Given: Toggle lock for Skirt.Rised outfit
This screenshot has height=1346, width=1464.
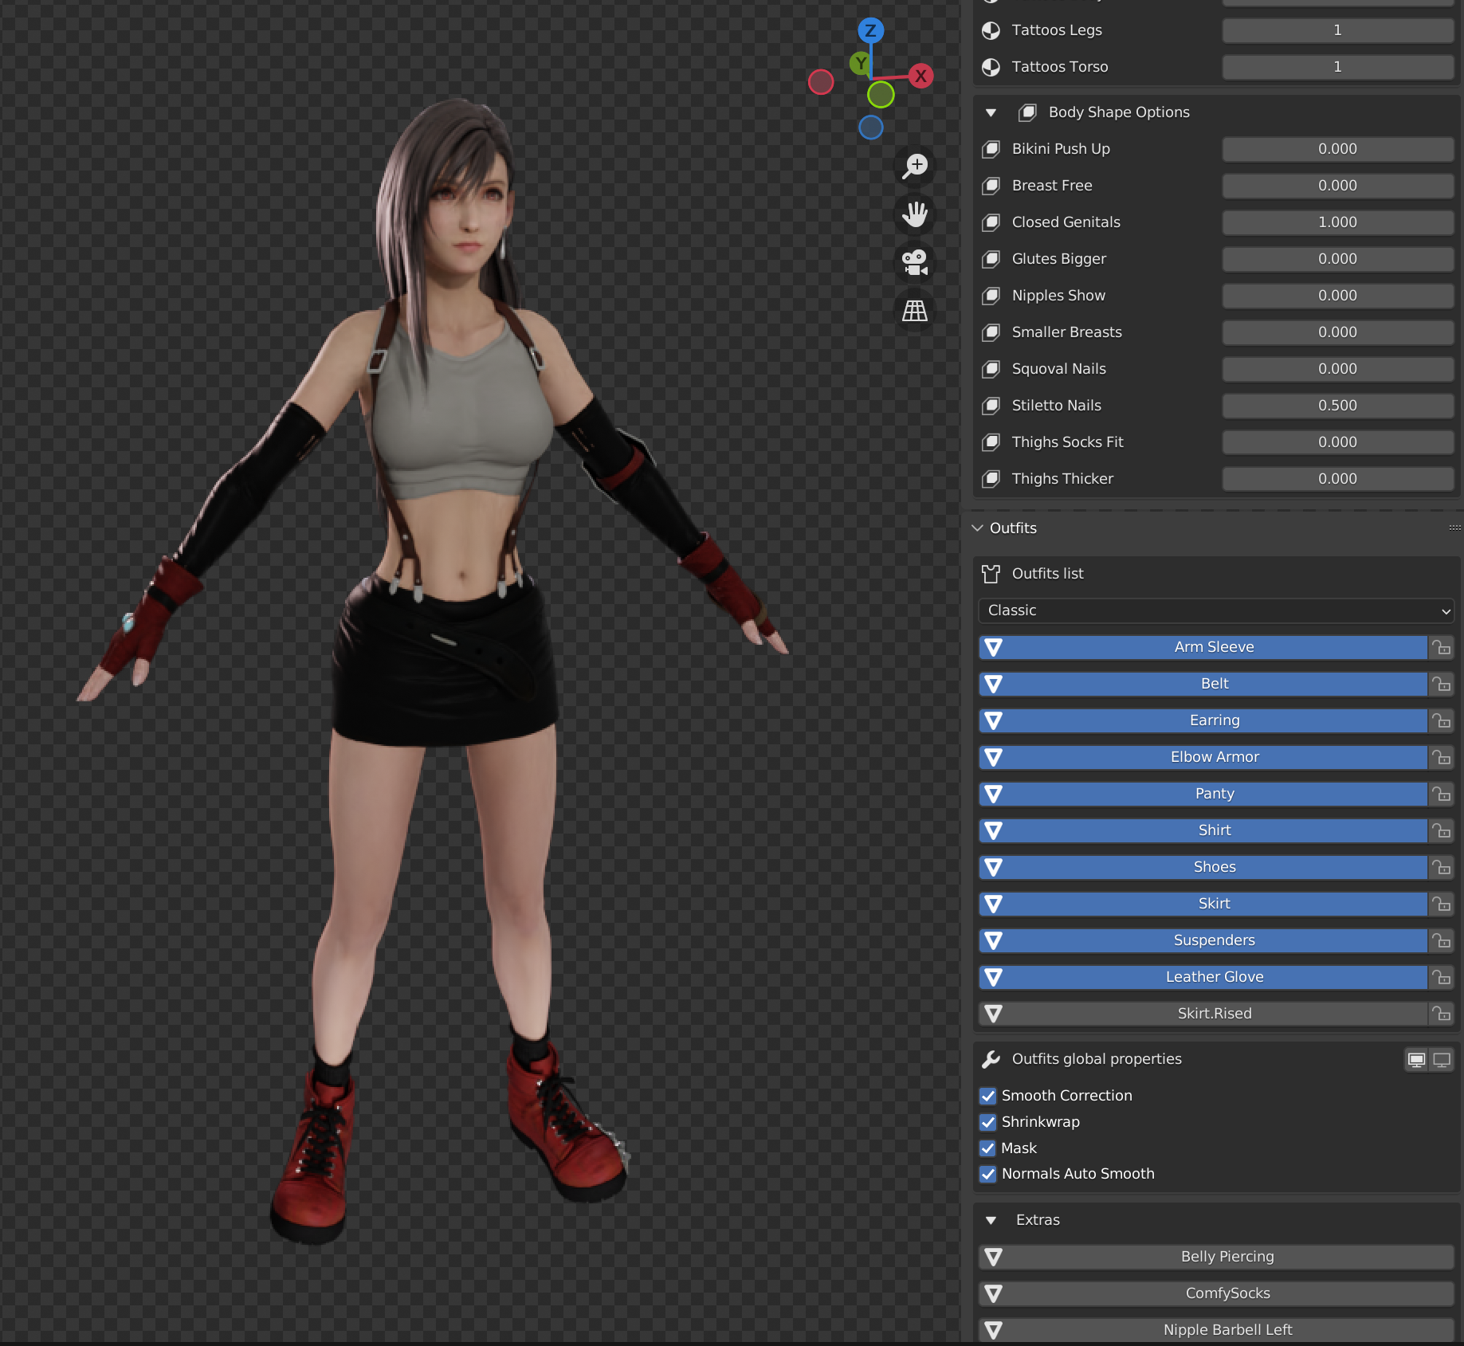Looking at the screenshot, I should (x=1441, y=1014).
